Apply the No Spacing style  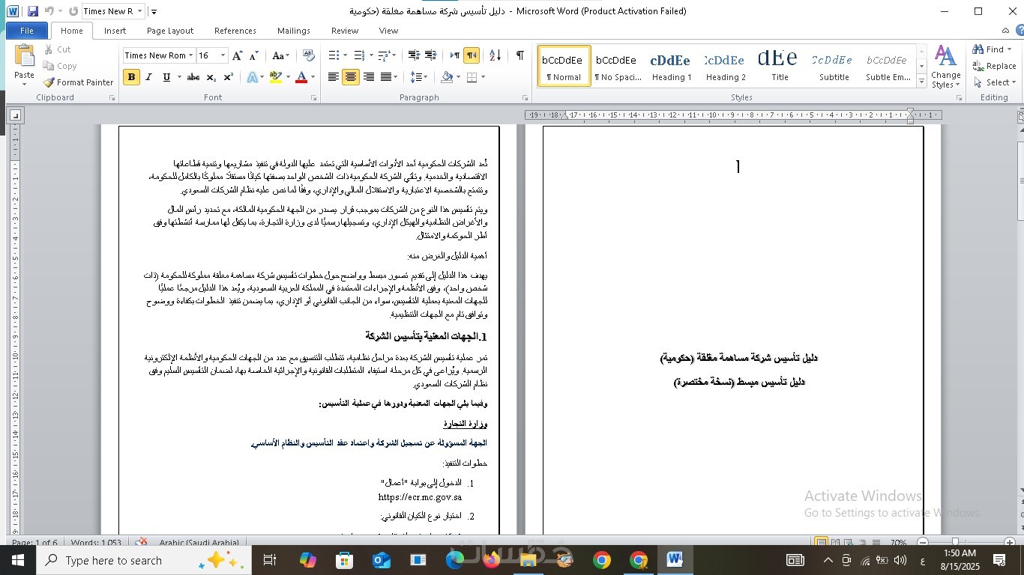618,66
